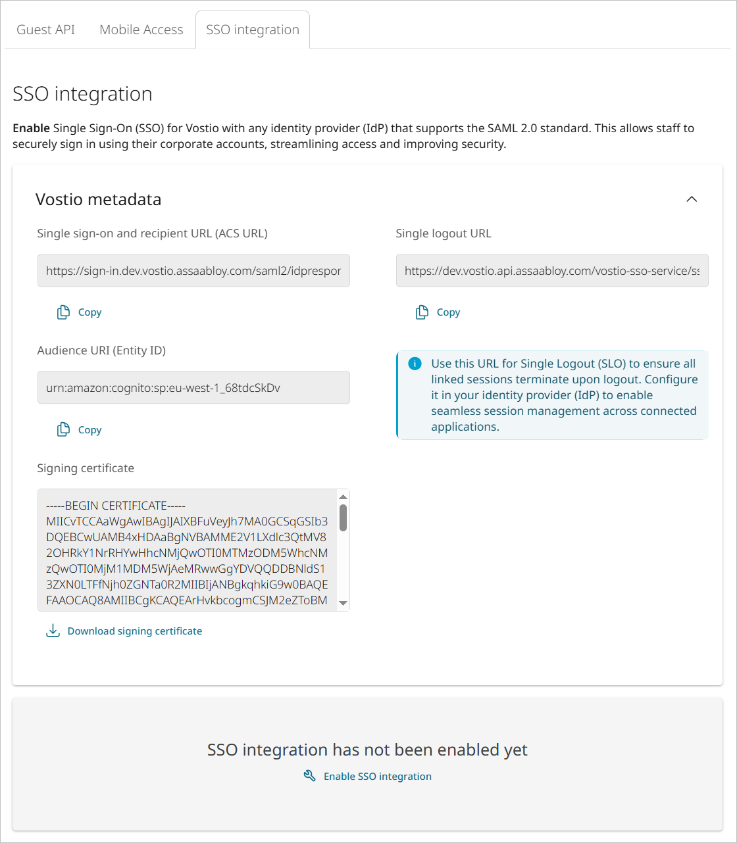Click the certificate box scrollbar thumb

click(x=343, y=518)
